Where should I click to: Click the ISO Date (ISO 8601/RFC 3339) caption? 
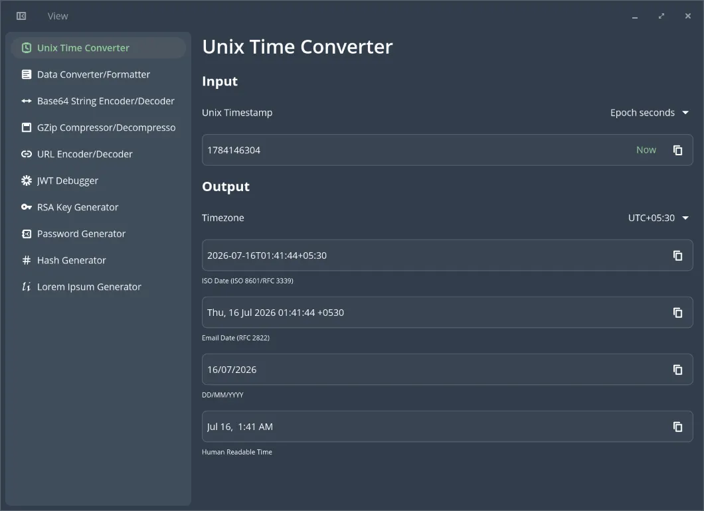(247, 281)
